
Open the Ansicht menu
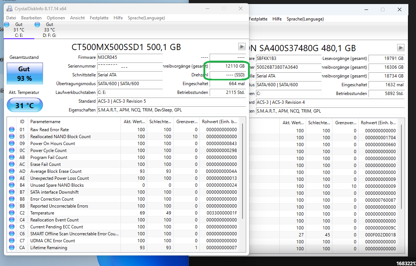pyautogui.click(x=77, y=18)
